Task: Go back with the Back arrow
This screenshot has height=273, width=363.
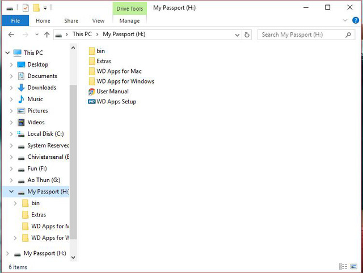Action: click(11, 35)
